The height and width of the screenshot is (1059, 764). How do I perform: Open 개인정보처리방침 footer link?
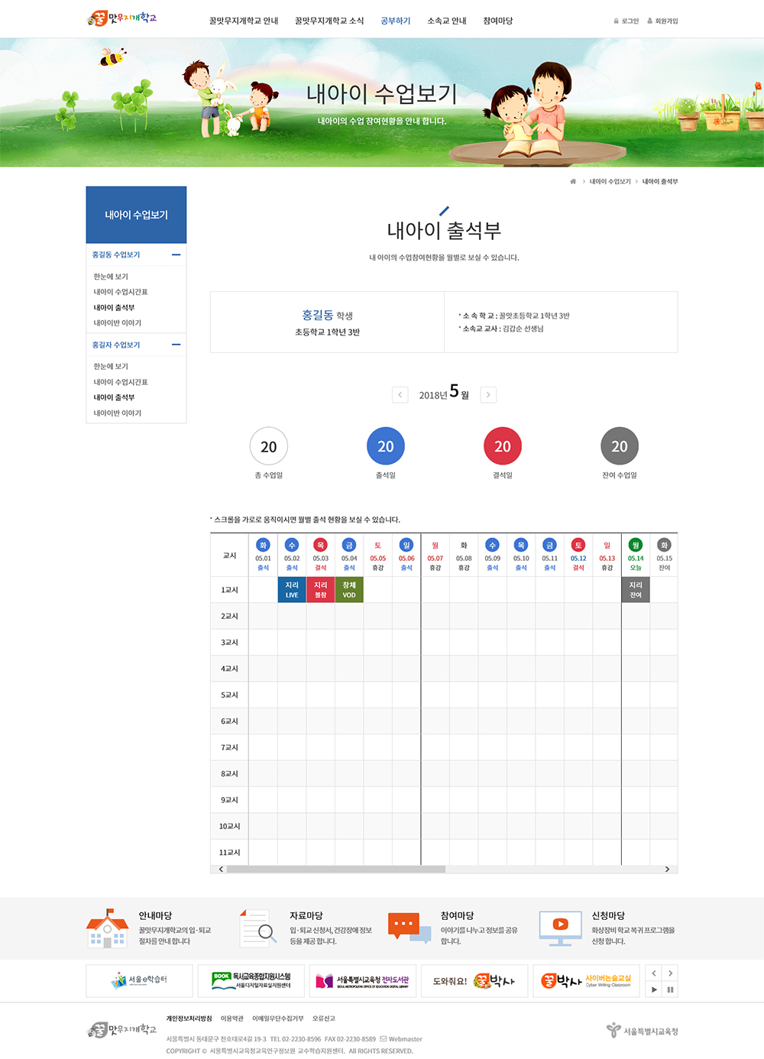click(x=189, y=1019)
